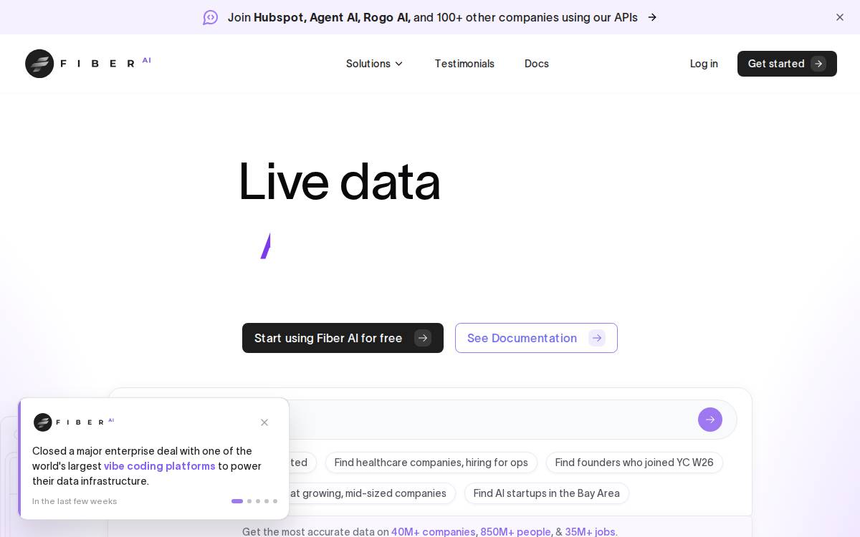Choose the growing, mid-sized companies suggestion chip
This screenshot has width=860, height=537.
click(x=371, y=493)
